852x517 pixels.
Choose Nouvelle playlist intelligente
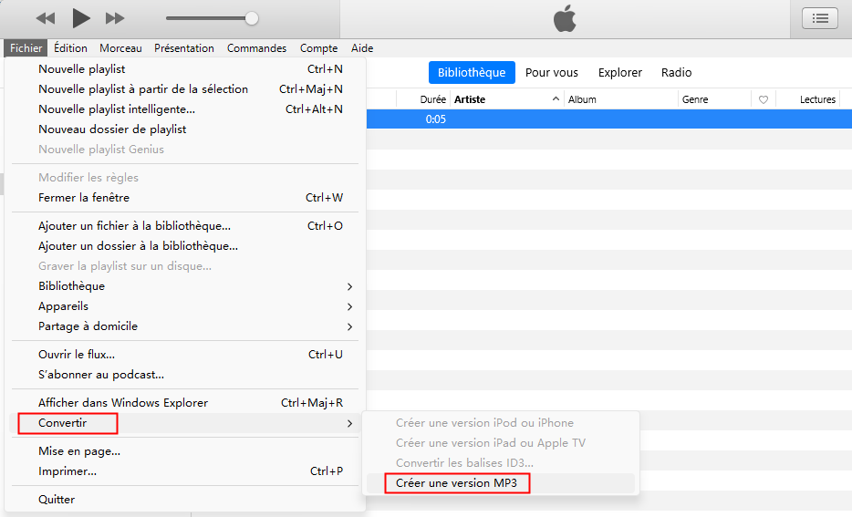tap(185, 109)
